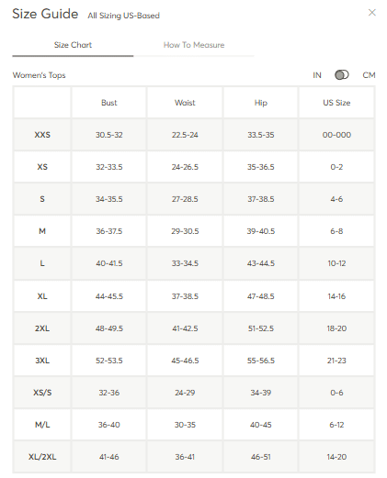Click the XXS size row header
This screenshot has height=478, width=387.
point(42,135)
